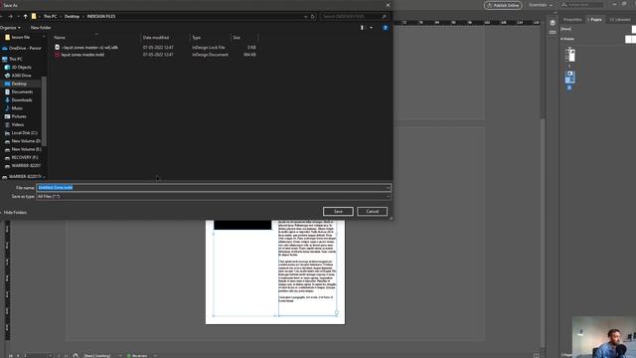Screen dimensions: 636x358
Task: Open OneDrive - Personal in navigation pane
Action: click(x=22, y=48)
